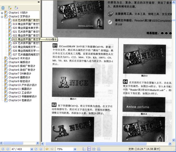Open the page number dropdown
Screen dimensions: 176x152
click(32, 149)
